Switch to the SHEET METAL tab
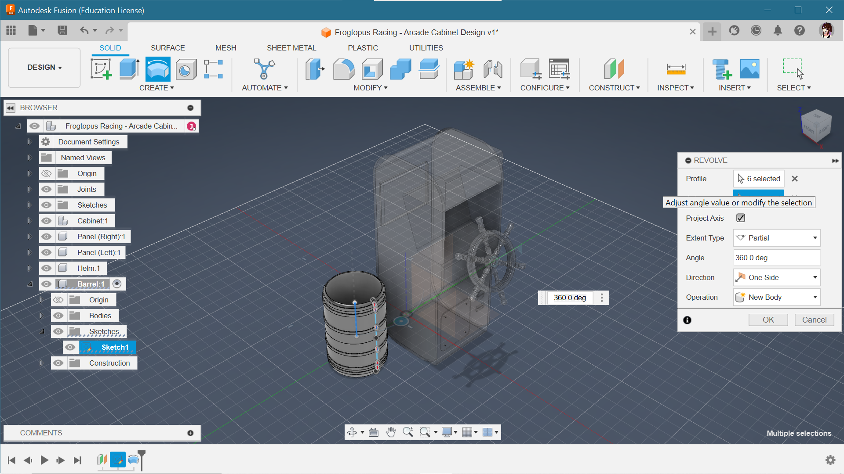The height and width of the screenshot is (474, 844). click(x=291, y=48)
